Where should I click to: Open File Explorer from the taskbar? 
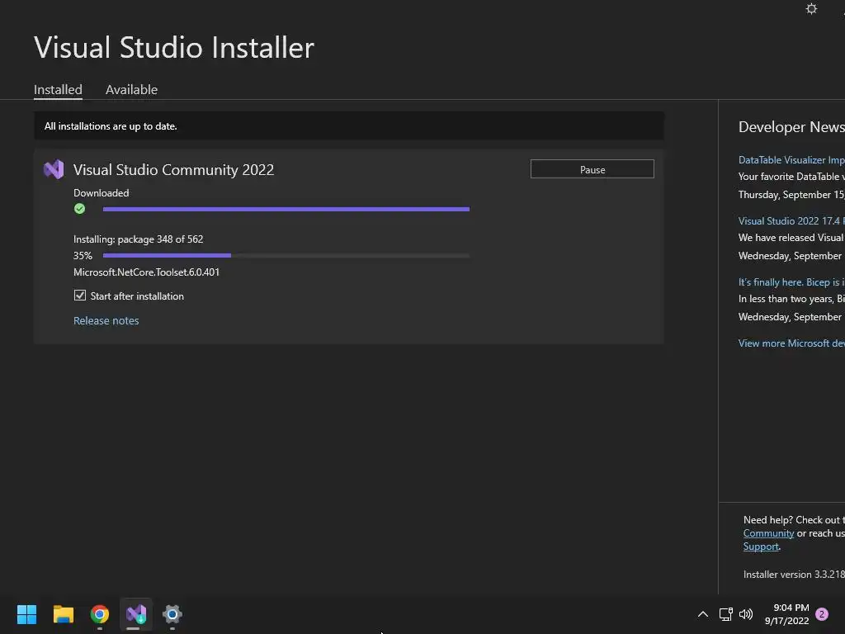click(x=63, y=614)
